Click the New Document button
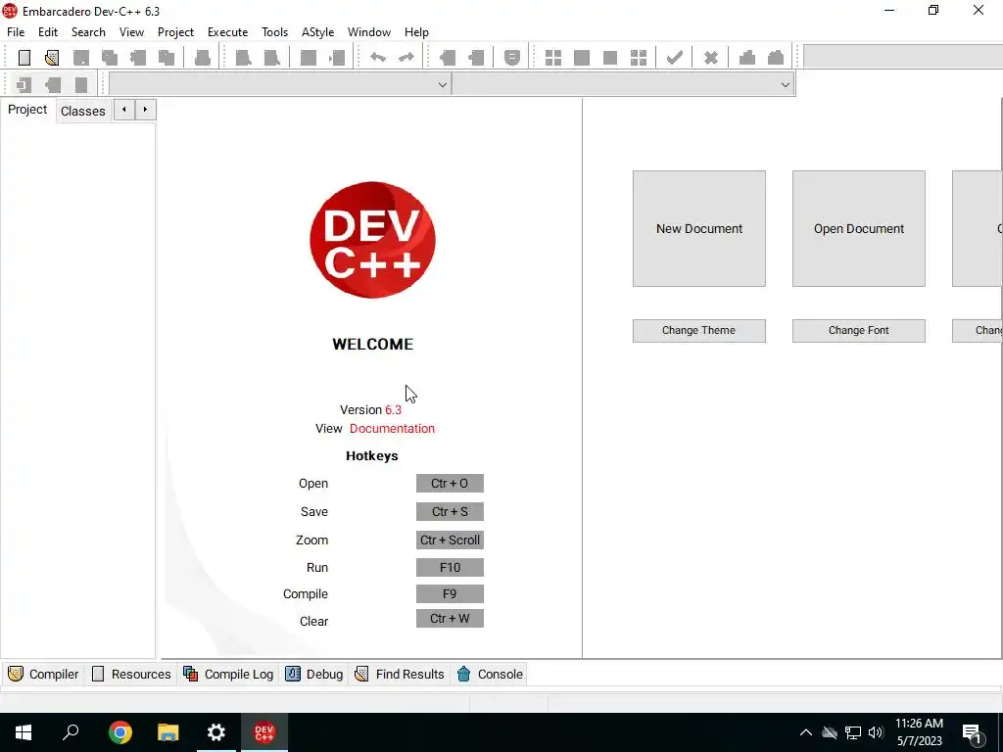The width and height of the screenshot is (1003, 752). (699, 228)
